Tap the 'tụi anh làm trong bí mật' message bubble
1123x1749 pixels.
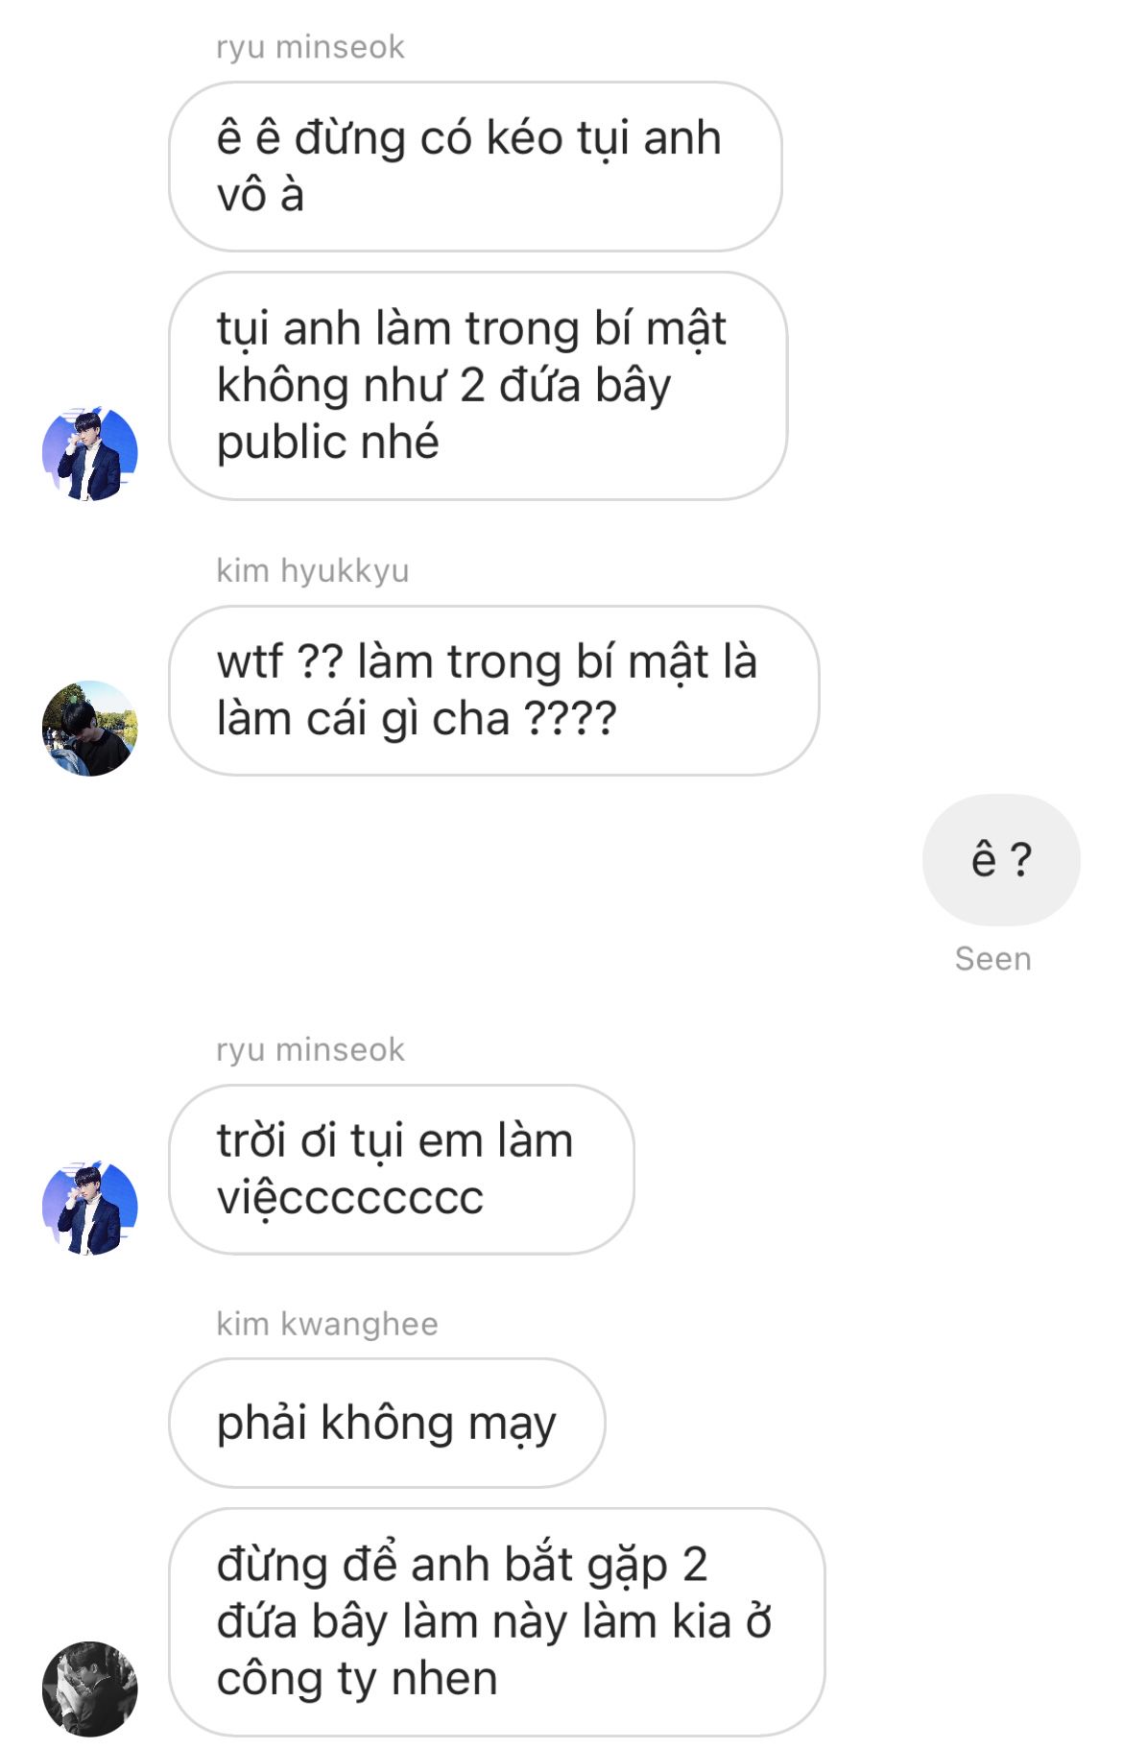(x=478, y=386)
